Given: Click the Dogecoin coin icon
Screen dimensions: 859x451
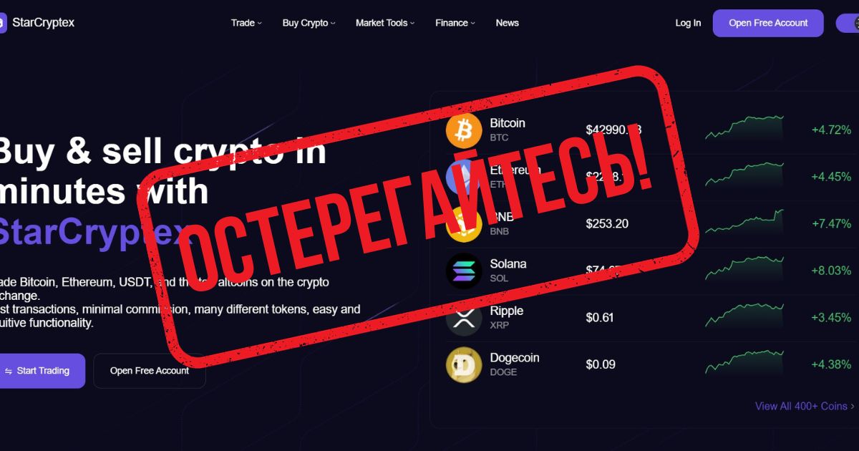Looking at the screenshot, I should [x=464, y=365].
